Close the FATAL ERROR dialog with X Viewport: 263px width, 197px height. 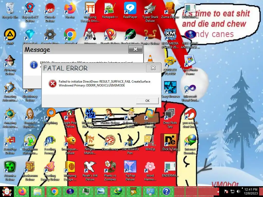coord(153,68)
